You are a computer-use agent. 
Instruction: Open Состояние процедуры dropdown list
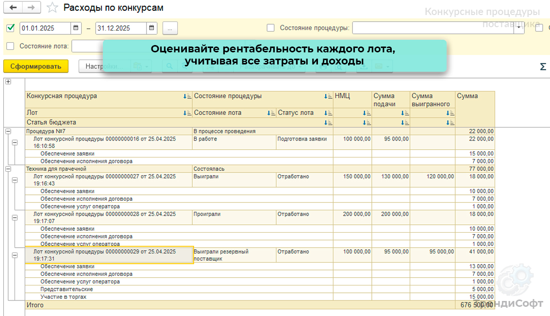519,28
